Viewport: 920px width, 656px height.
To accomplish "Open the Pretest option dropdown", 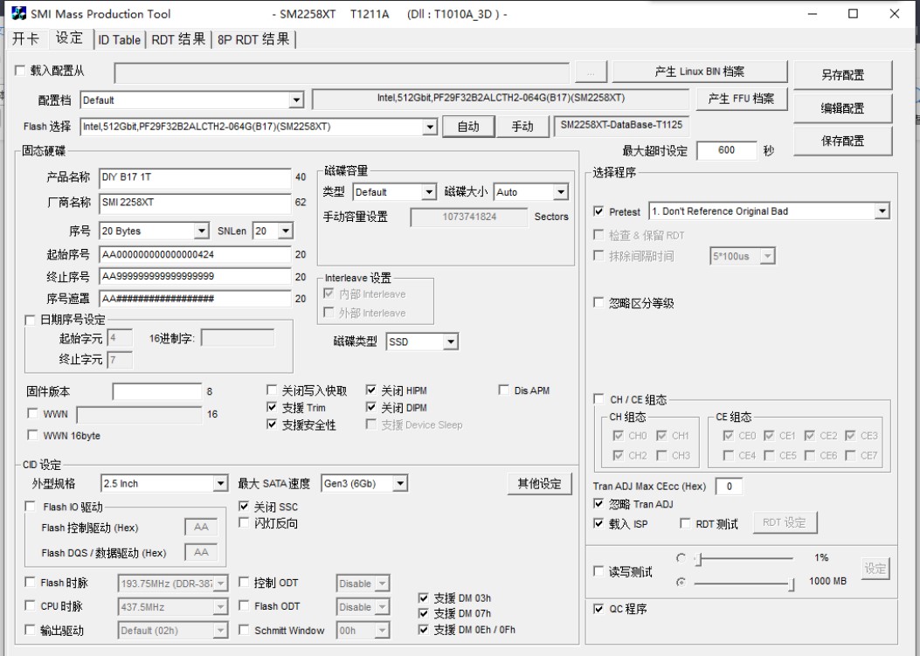I will tap(882, 211).
